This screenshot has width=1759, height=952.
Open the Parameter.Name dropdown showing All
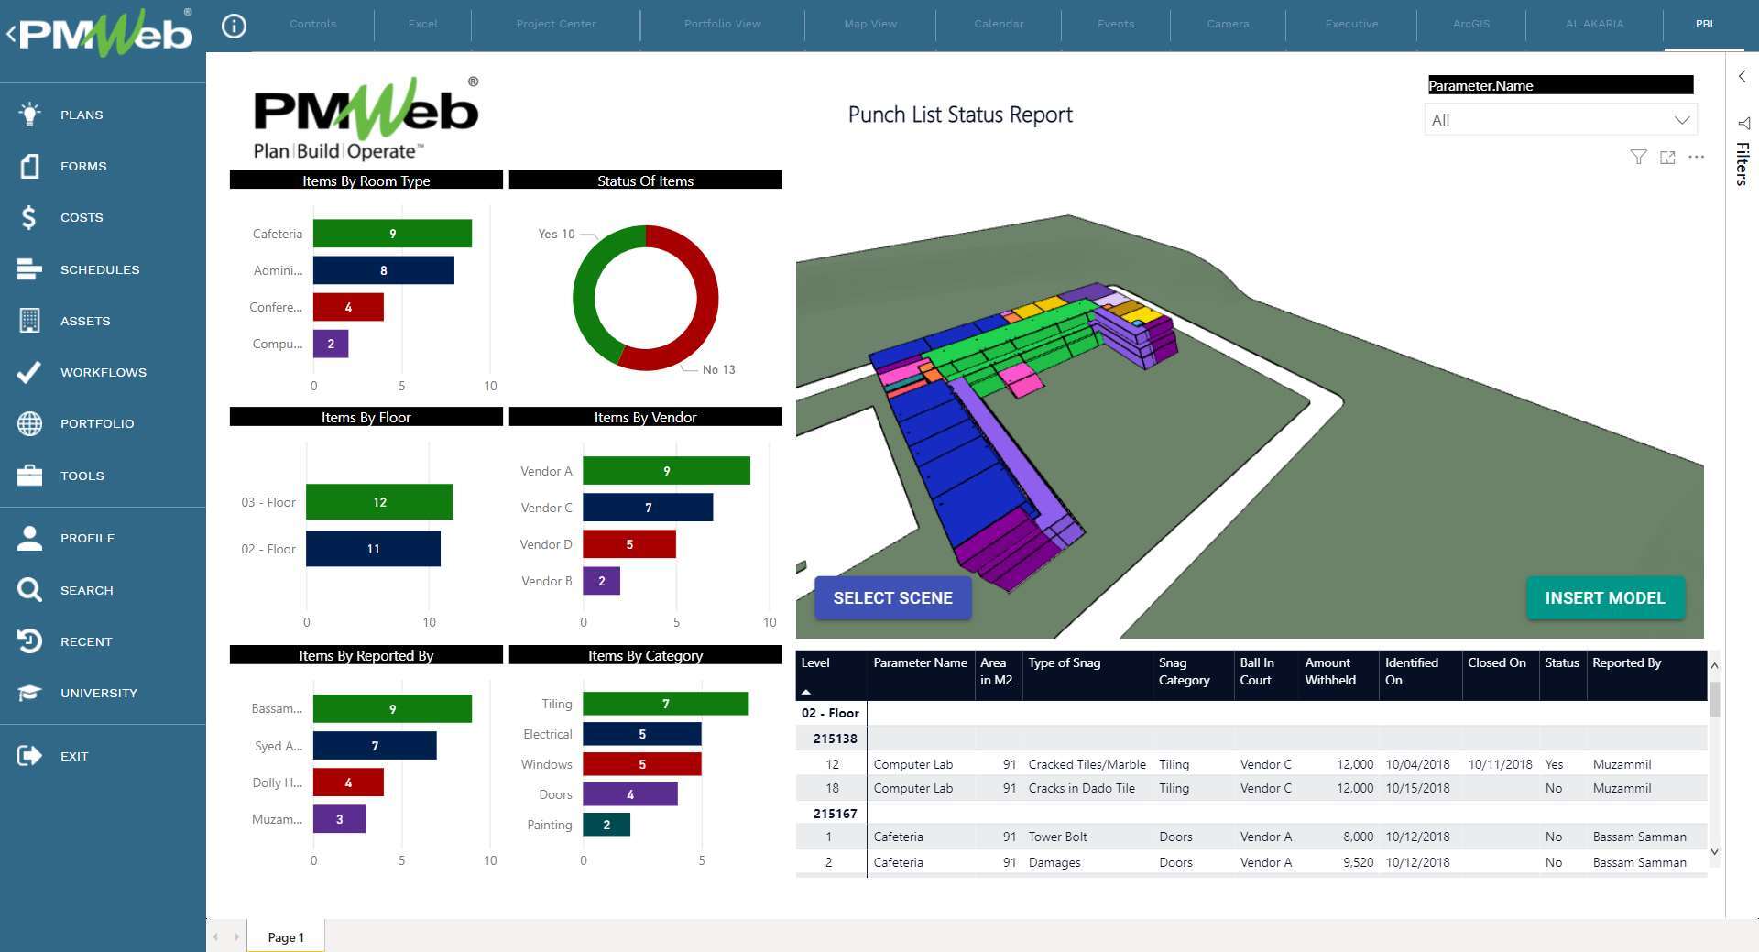(x=1560, y=120)
